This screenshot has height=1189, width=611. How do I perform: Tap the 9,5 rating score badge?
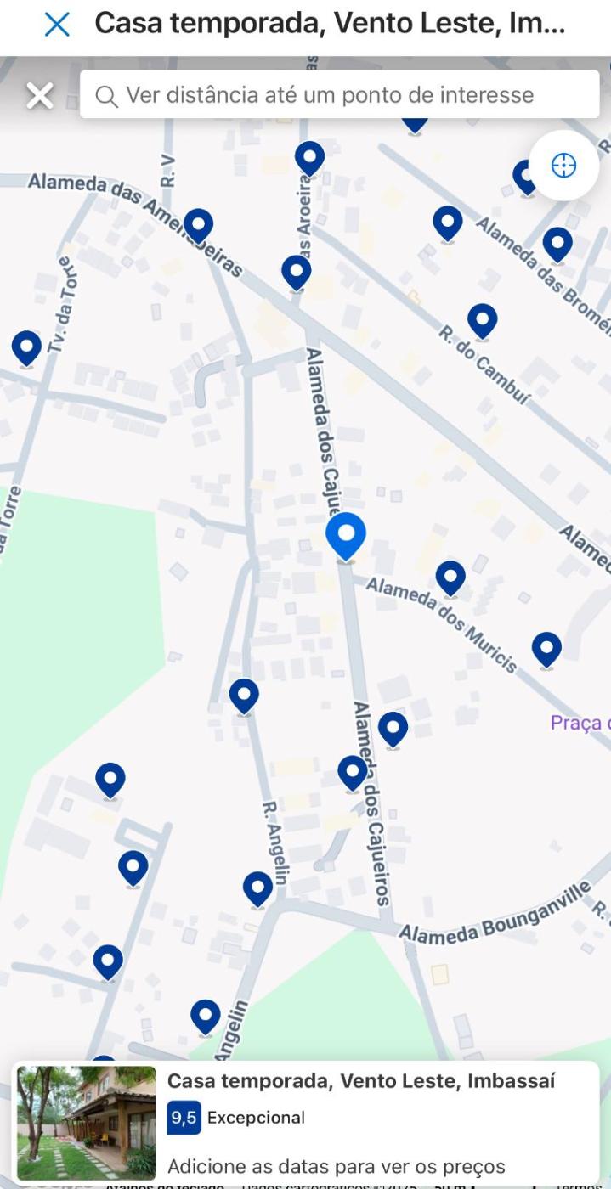[184, 1118]
